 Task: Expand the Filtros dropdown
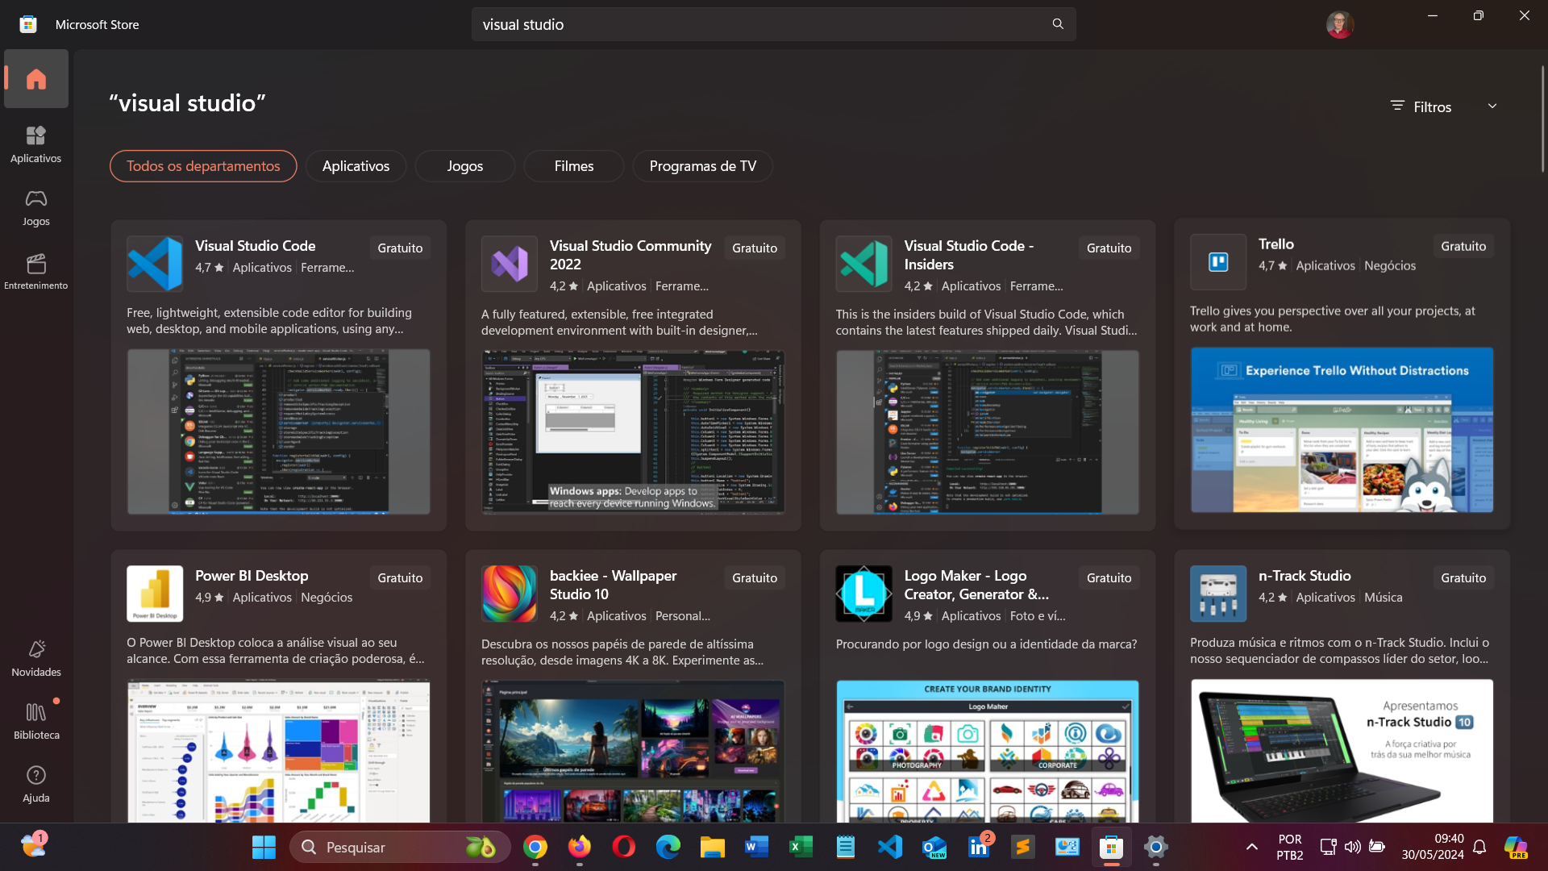(1444, 106)
